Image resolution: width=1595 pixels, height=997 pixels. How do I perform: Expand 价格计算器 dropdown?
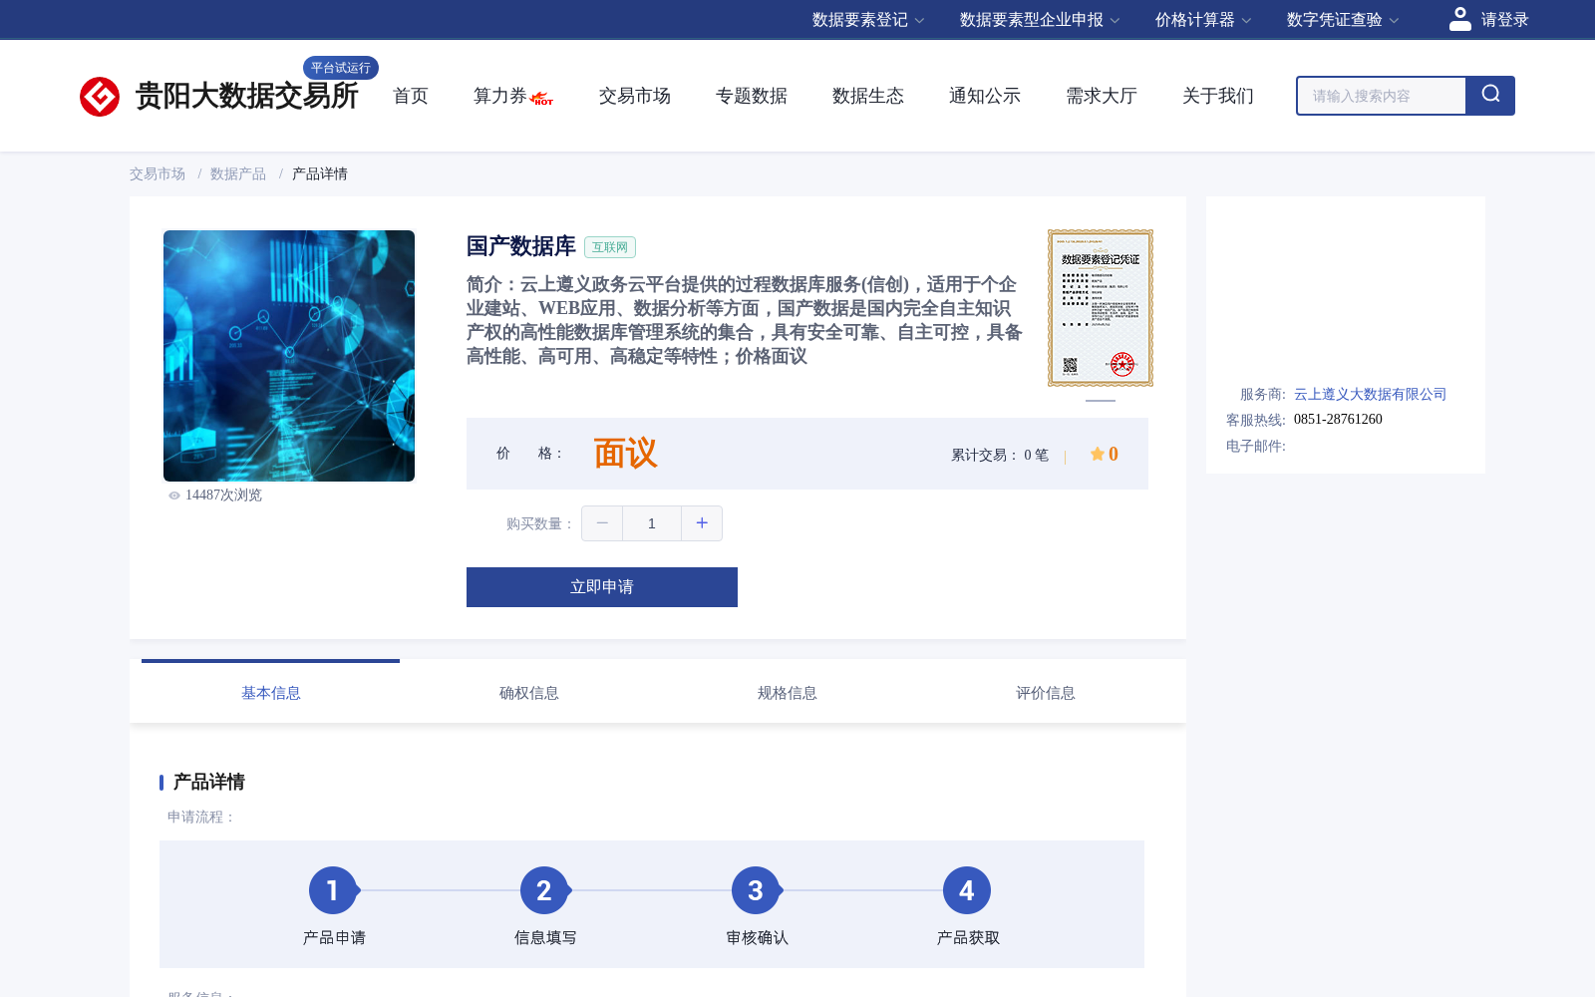(x=1203, y=20)
